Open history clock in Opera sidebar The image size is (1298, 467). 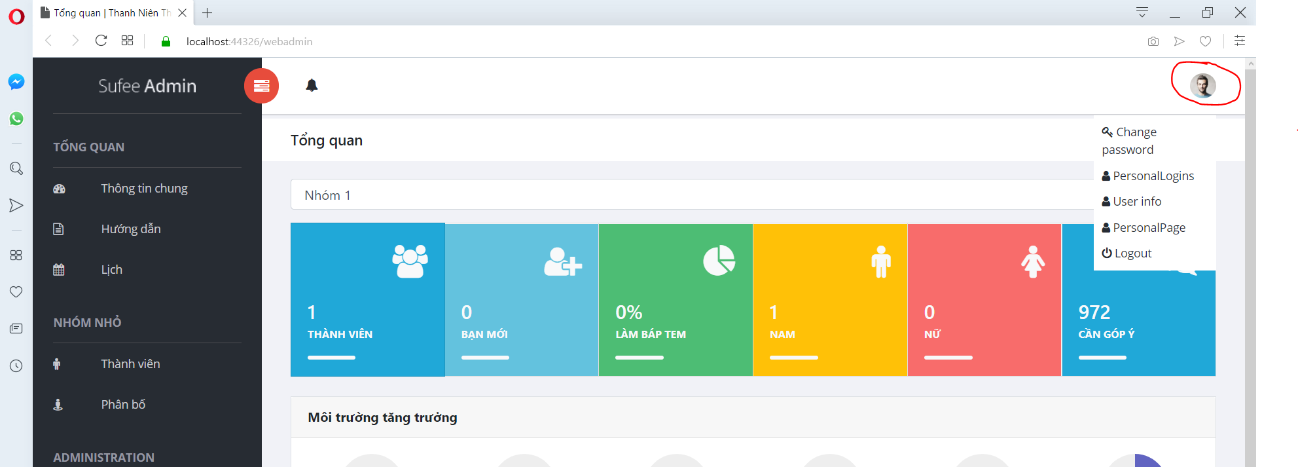[16, 365]
